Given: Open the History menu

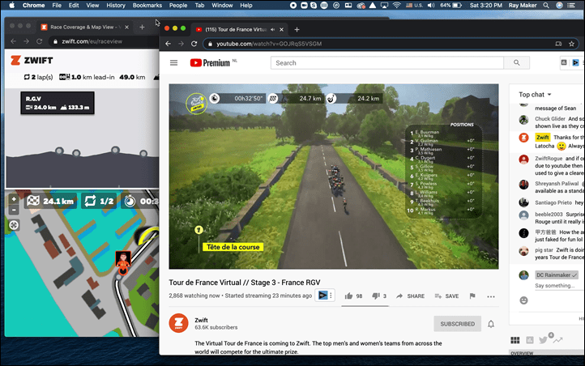Looking at the screenshot, I should point(116,5).
